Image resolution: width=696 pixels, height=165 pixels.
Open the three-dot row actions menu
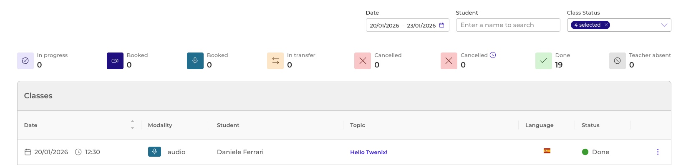658,152
